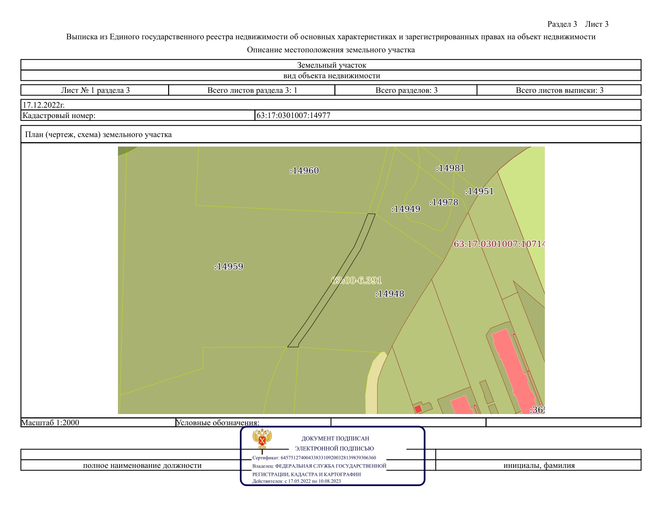
Task: Click parcel label :14959 on the map
Action: pyautogui.click(x=229, y=267)
